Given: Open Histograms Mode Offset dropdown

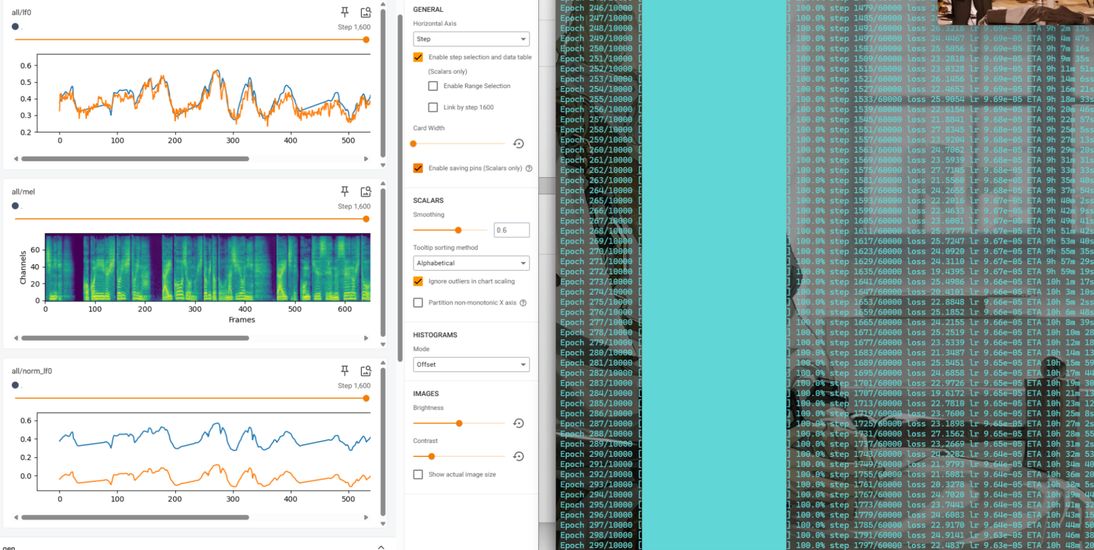Looking at the screenshot, I should pos(471,365).
